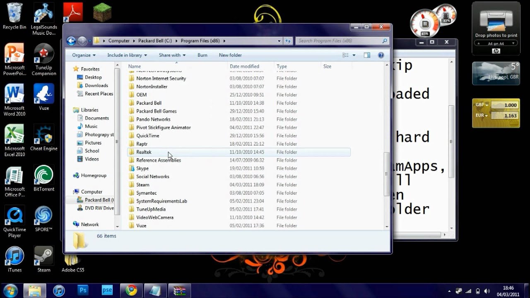
Task: Open Steam desktop shortcut
Action: [x=44, y=259]
